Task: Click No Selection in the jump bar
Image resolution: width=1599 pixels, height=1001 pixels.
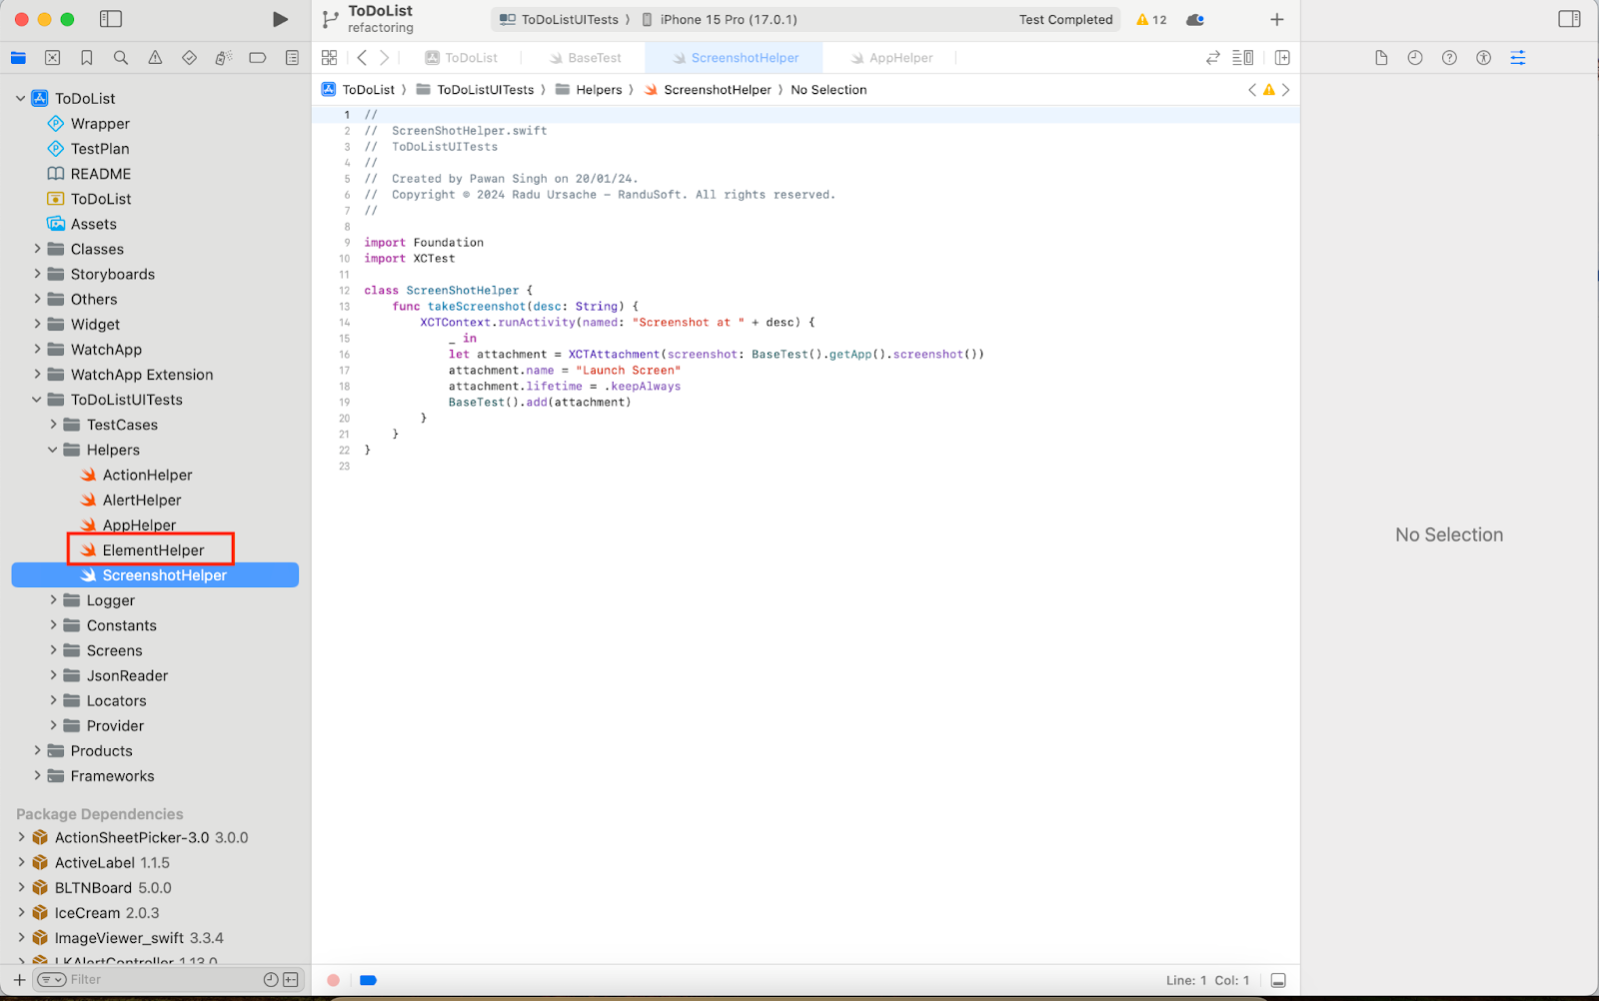Action: point(828,90)
